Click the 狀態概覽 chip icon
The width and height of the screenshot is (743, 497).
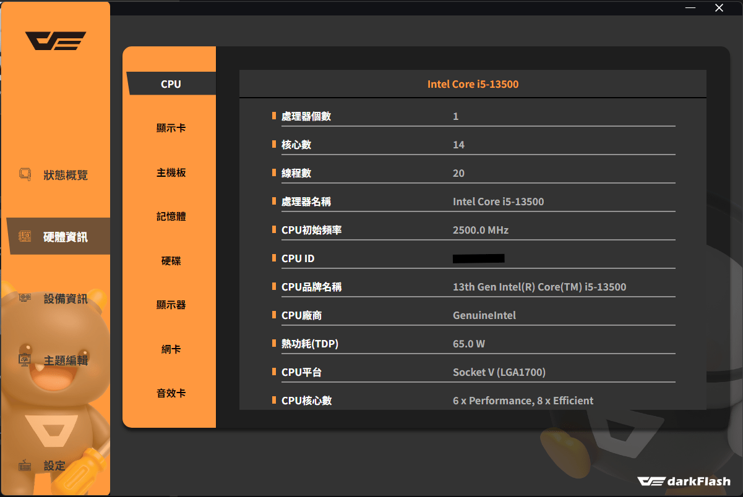click(25, 175)
